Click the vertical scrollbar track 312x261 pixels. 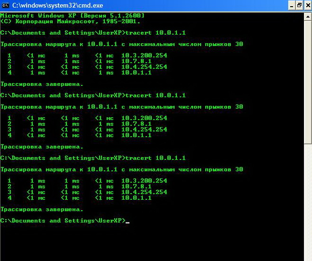click(308, 142)
